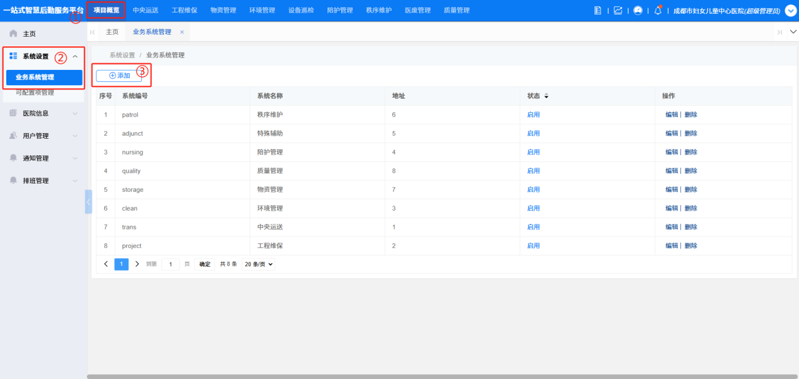The image size is (799, 379).
Task: Collapse the 系统设置 menu chevron
Action: (76, 56)
